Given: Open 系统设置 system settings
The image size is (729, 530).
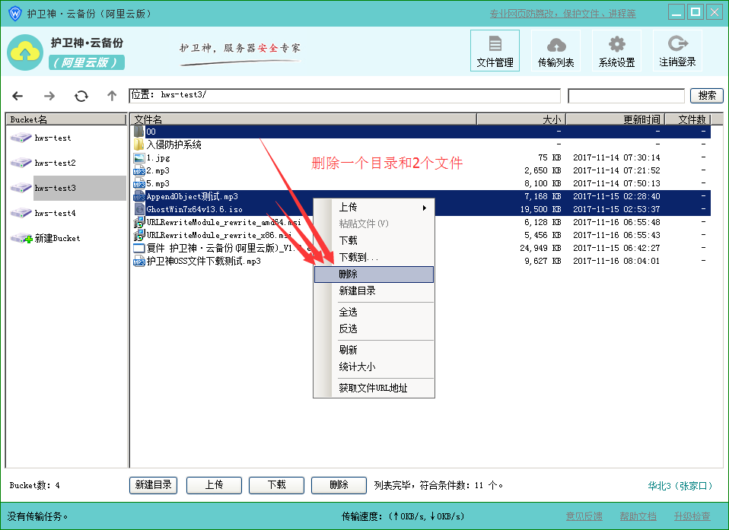Looking at the screenshot, I should coord(616,51).
